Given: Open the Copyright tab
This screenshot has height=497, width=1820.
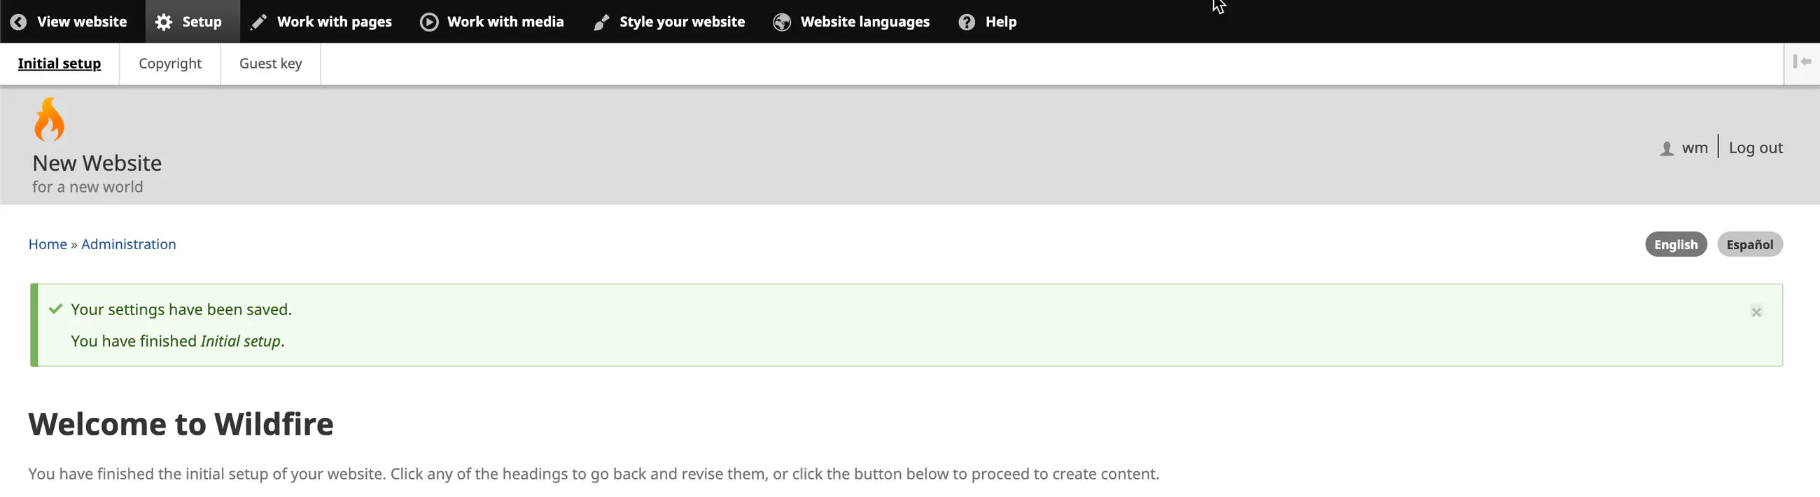Looking at the screenshot, I should [169, 64].
